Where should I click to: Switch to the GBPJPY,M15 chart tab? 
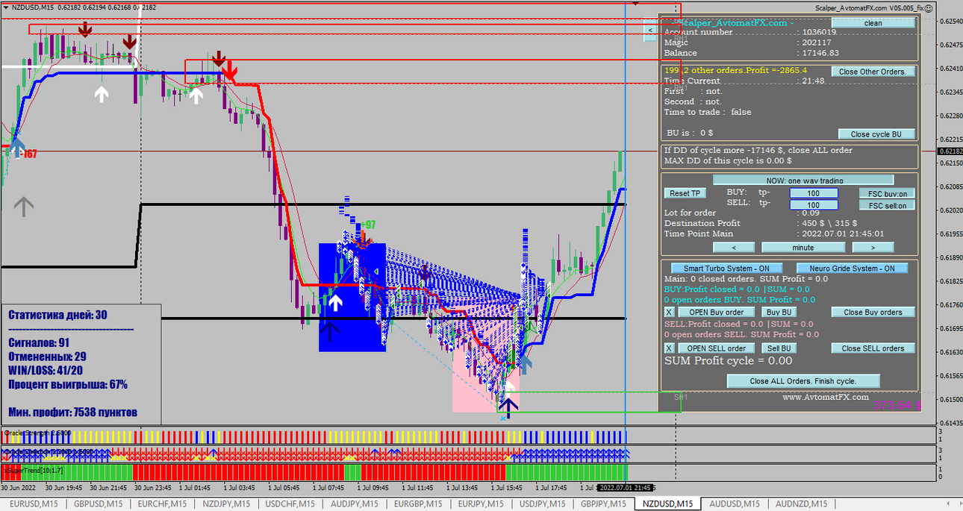603,504
